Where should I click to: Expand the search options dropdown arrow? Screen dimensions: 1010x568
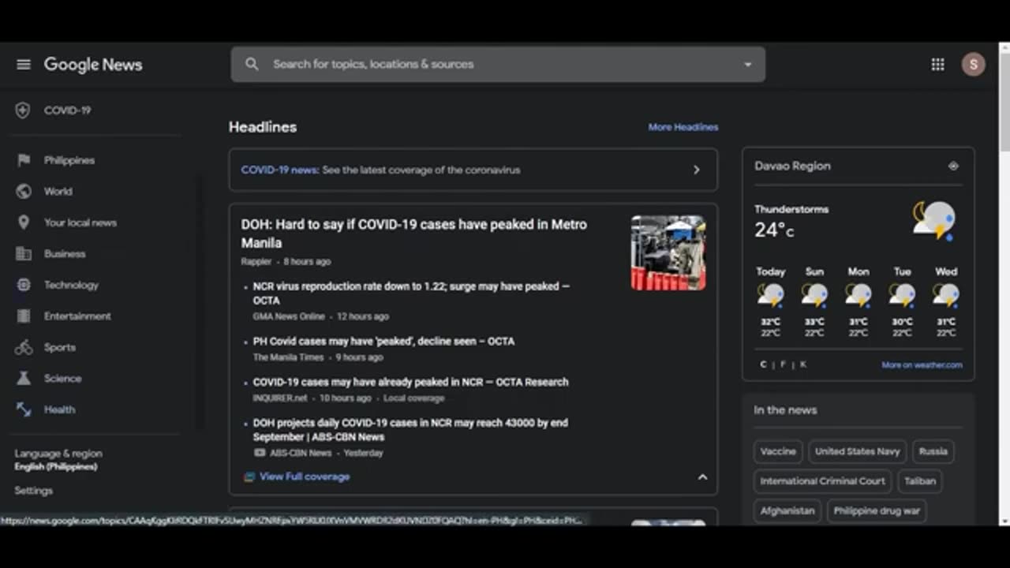(748, 65)
